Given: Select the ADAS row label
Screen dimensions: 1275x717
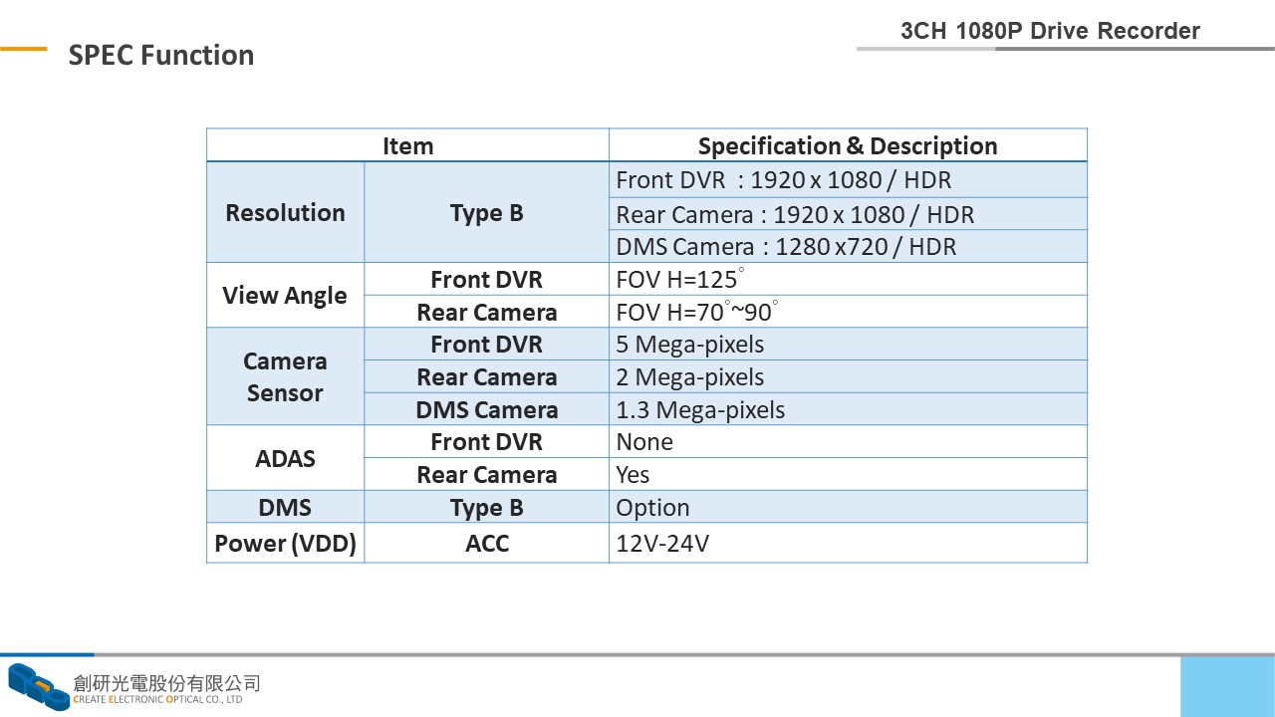Looking at the screenshot, I should click(x=285, y=458).
